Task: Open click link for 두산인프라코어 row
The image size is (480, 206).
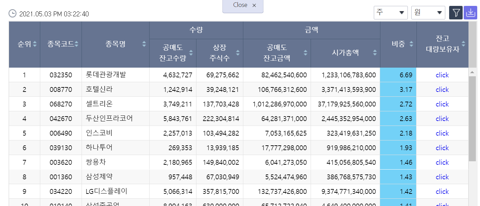Action: coord(442,119)
